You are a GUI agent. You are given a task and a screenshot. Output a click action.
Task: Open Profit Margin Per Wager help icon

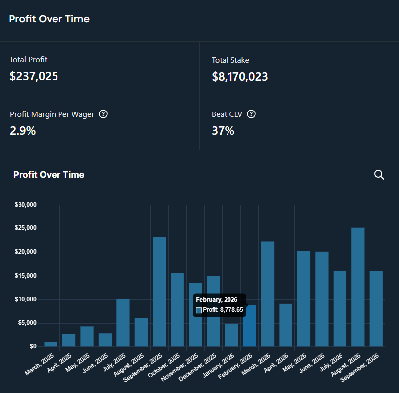pyautogui.click(x=103, y=114)
